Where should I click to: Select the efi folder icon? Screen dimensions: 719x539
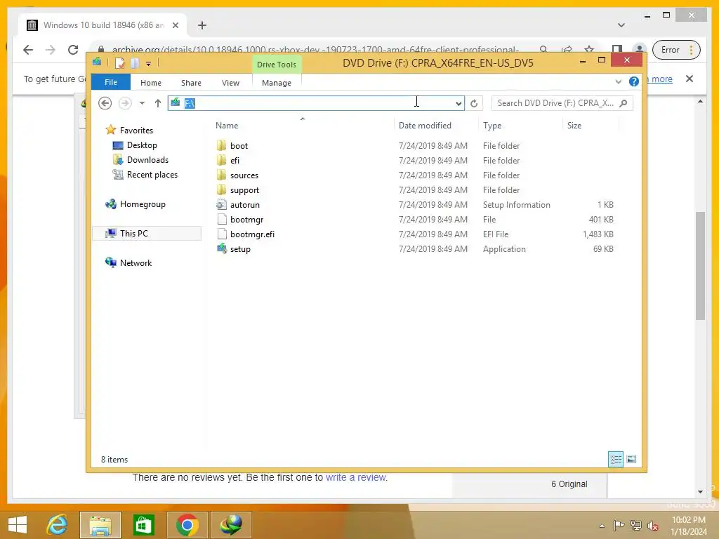pos(221,161)
